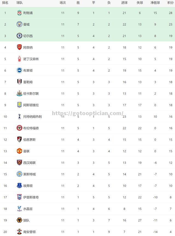Click the Liverpool club crest icon

point(19,13)
